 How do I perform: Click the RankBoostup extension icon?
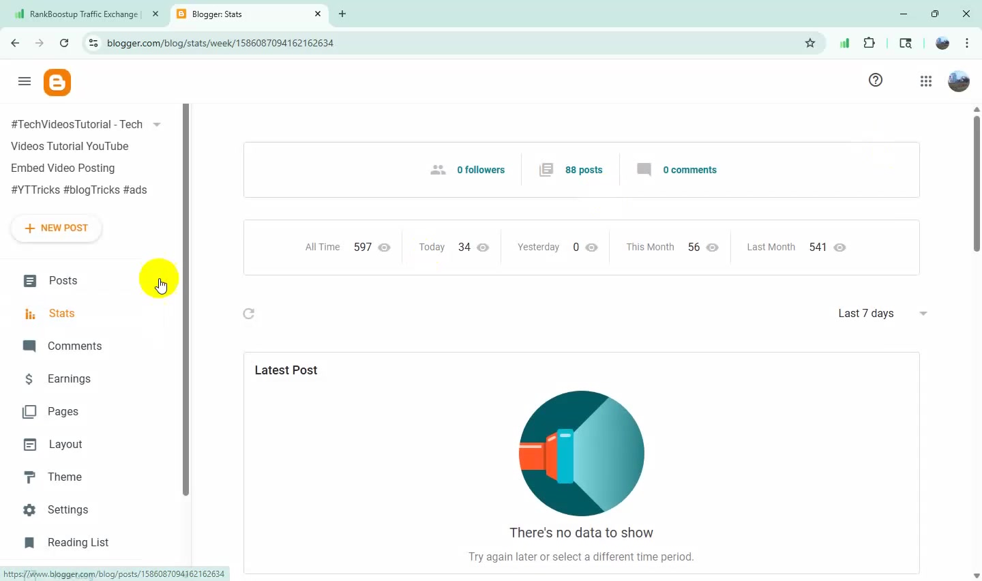tap(844, 43)
